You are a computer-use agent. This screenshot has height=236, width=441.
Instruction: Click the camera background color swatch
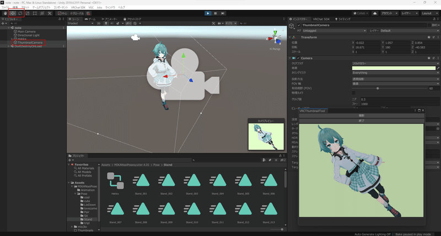coord(394,68)
